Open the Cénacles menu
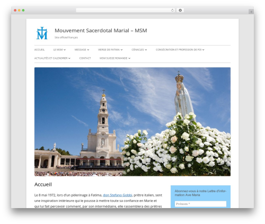 (x=138, y=50)
